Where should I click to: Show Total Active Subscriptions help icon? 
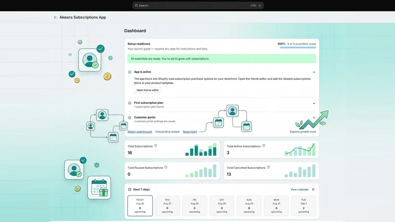click(x=264, y=146)
